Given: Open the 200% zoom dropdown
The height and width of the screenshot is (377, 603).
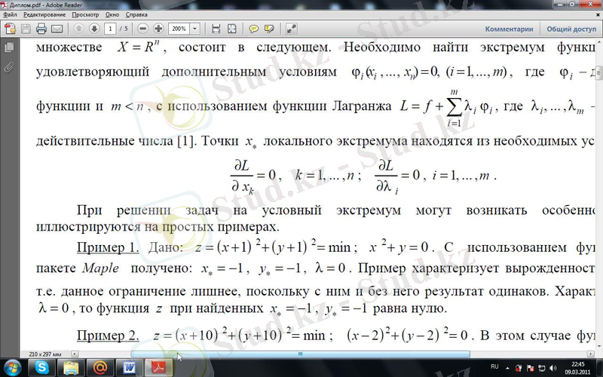Looking at the screenshot, I should point(196,29).
